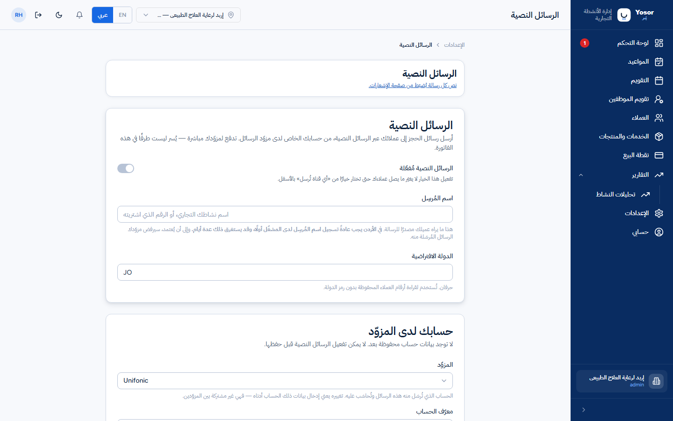Click the reports trending-arrow icon
The width and height of the screenshot is (673, 421).
pos(659,175)
